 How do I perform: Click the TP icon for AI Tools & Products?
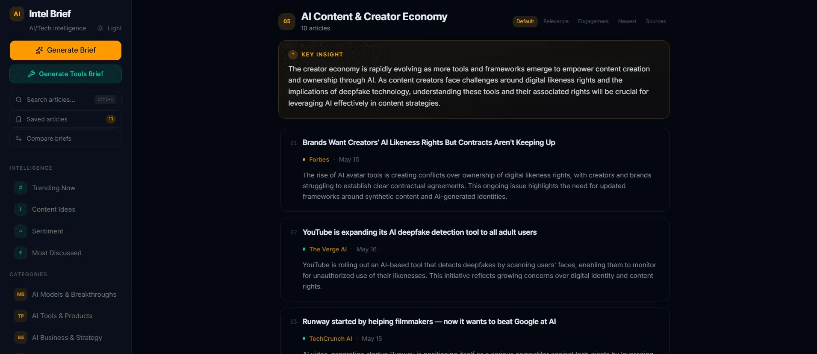21,316
